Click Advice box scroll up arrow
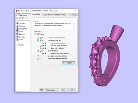 point(74,24)
